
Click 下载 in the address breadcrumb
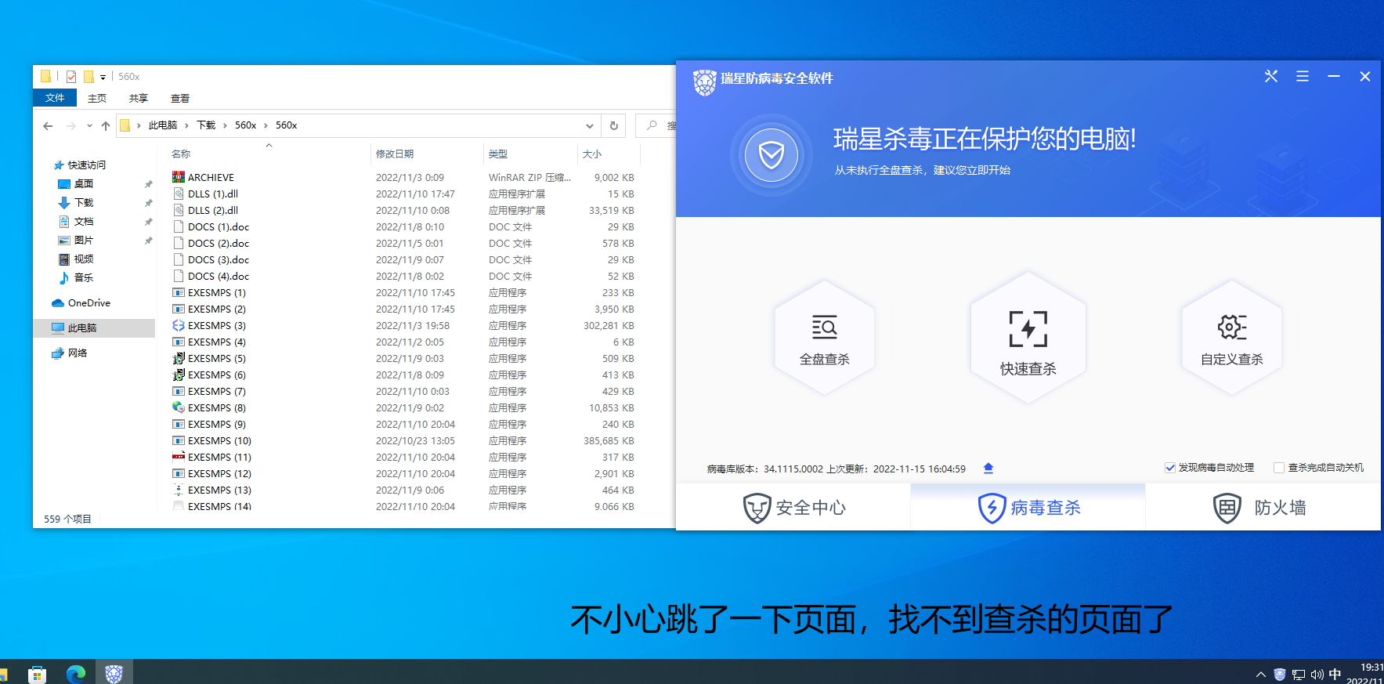tap(206, 125)
